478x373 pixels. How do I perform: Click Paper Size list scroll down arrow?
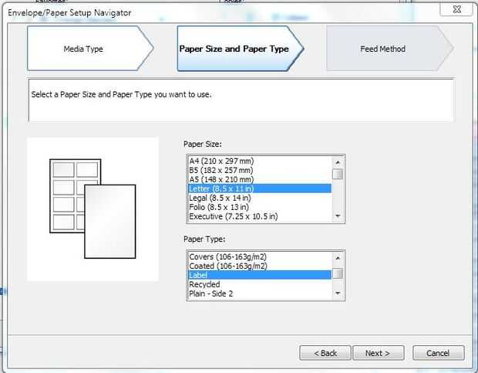point(338,216)
